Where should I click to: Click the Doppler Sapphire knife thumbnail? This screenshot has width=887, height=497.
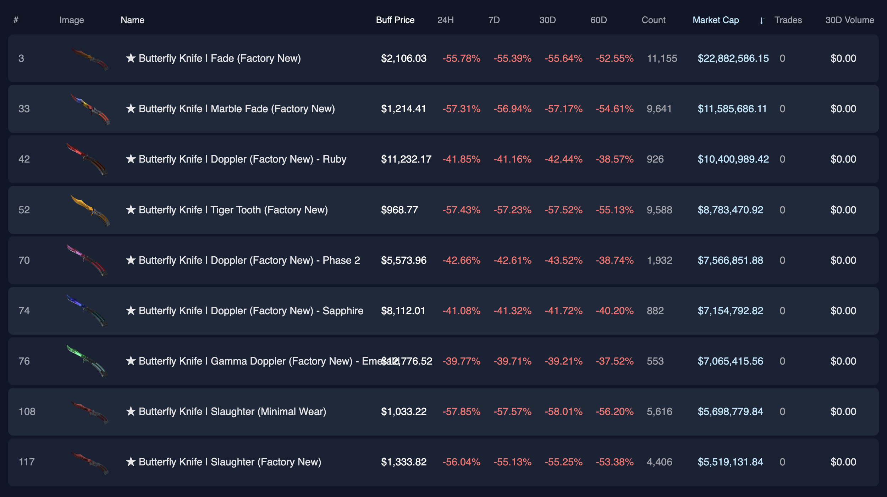[87, 311]
